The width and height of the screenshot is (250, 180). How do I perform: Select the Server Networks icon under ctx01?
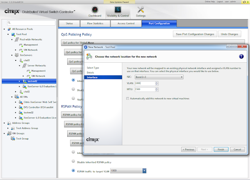[x=25, y=65]
